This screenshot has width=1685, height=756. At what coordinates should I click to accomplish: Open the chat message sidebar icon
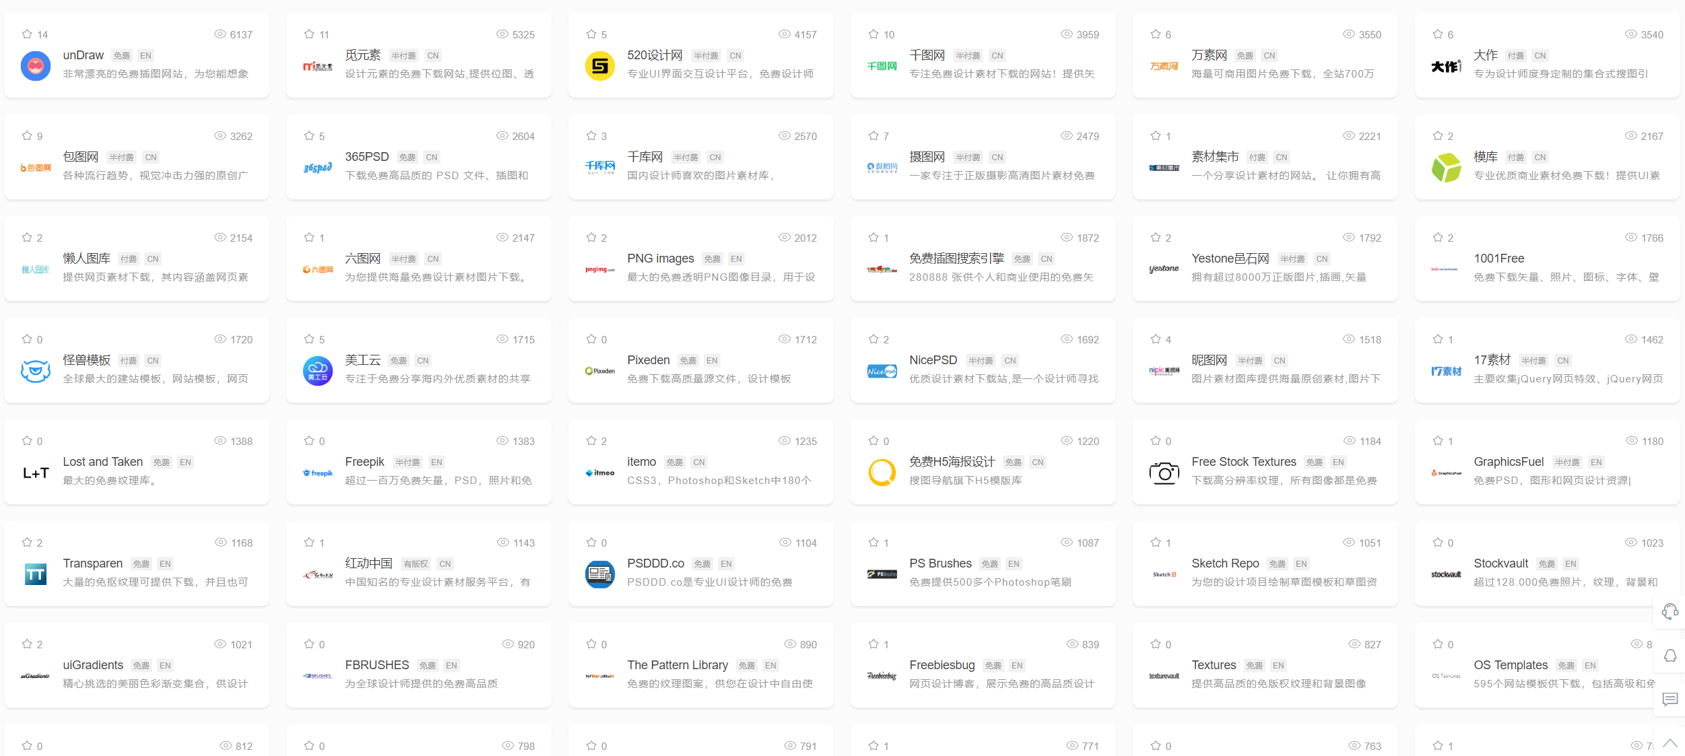[1670, 699]
